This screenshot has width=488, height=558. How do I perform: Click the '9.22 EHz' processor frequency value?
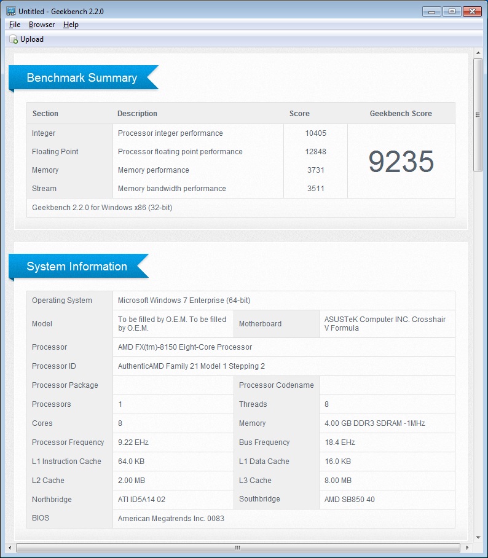click(x=133, y=442)
